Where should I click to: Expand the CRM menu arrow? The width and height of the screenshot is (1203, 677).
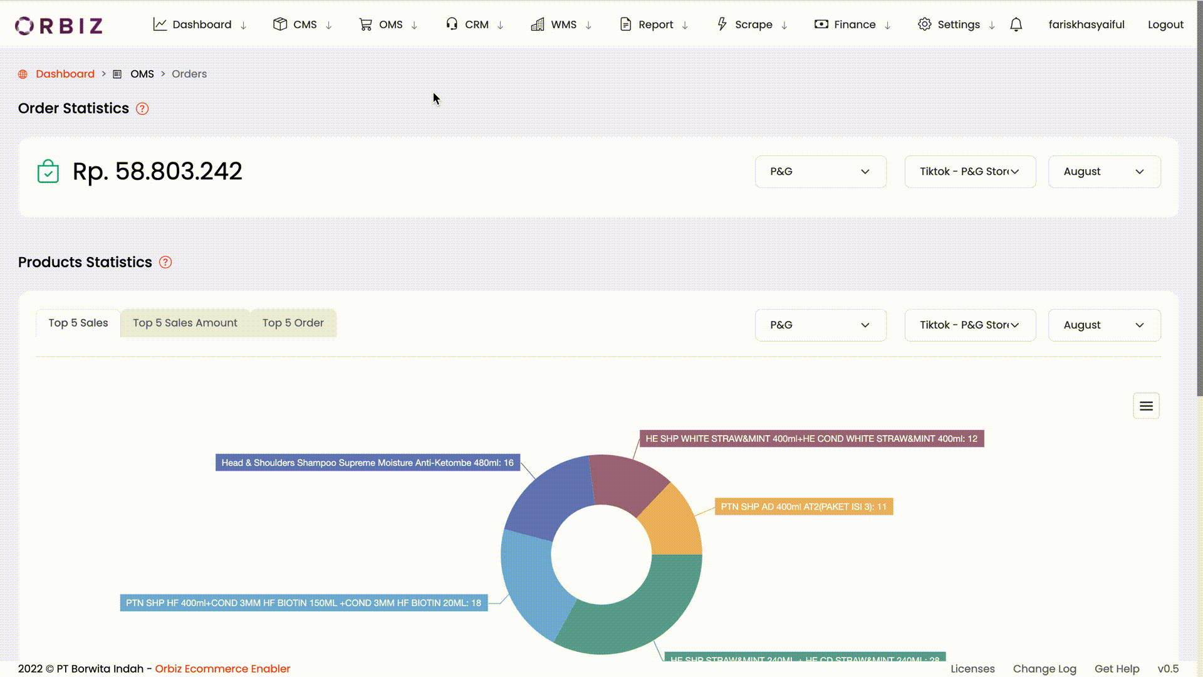501,25
